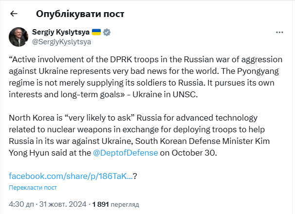Click the @SergiyKyslytsya handle
The width and height of the screenshot is (295, 214).
tap(61, 42)
